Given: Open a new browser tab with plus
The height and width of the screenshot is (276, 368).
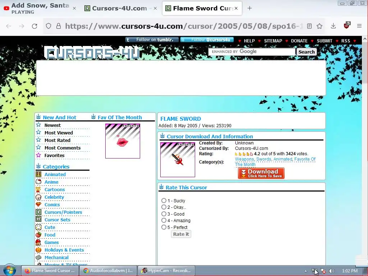Looking at the screenshot, I should [249, 8].
